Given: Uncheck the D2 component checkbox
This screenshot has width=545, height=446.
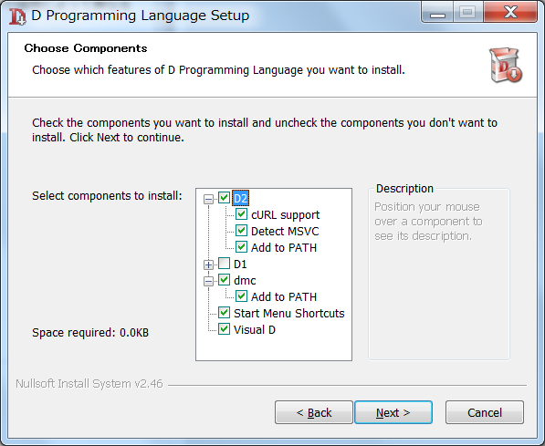Looking at the screenshot, I should (225, 198).
